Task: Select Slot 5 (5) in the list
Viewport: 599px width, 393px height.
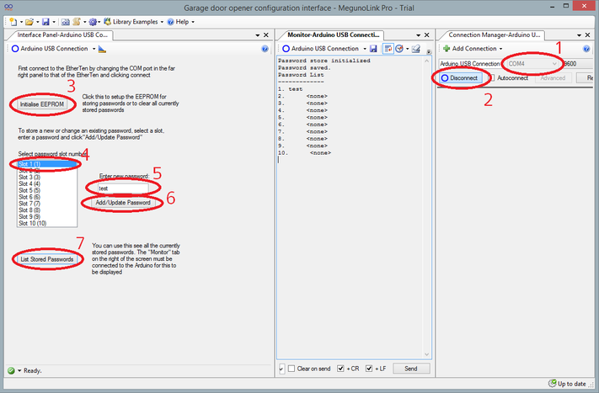Action: click(47, 190)
